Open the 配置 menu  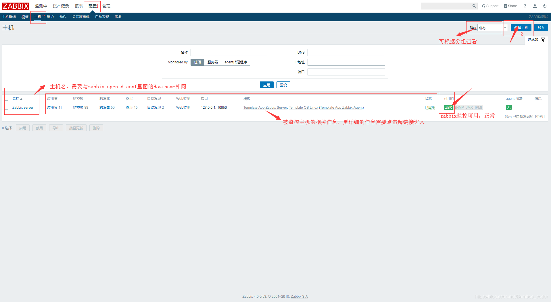click(93, 6)
